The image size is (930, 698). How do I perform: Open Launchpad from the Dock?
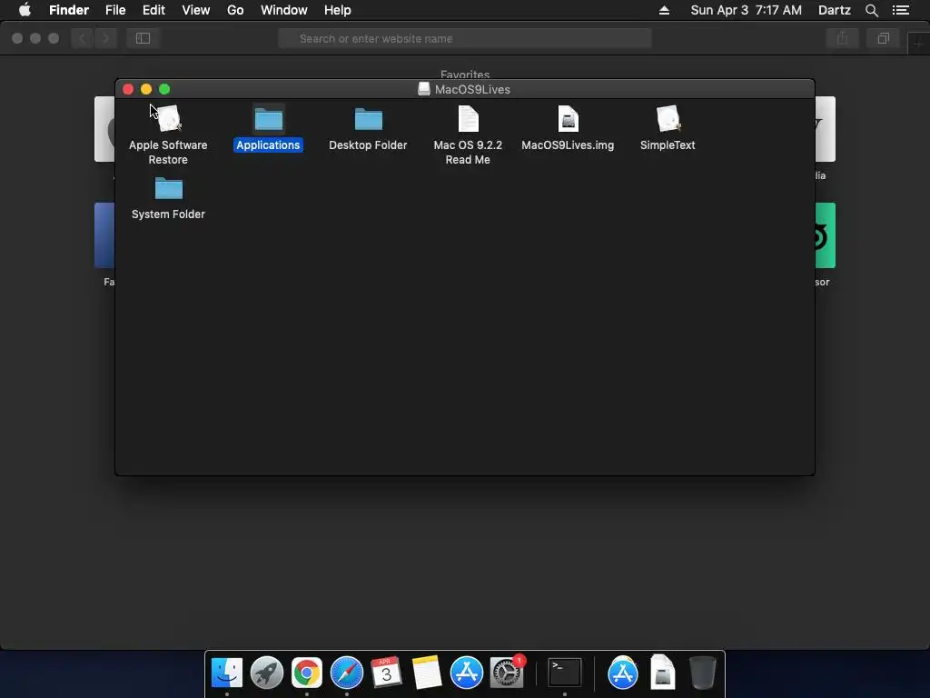click(x=267, y=673)
